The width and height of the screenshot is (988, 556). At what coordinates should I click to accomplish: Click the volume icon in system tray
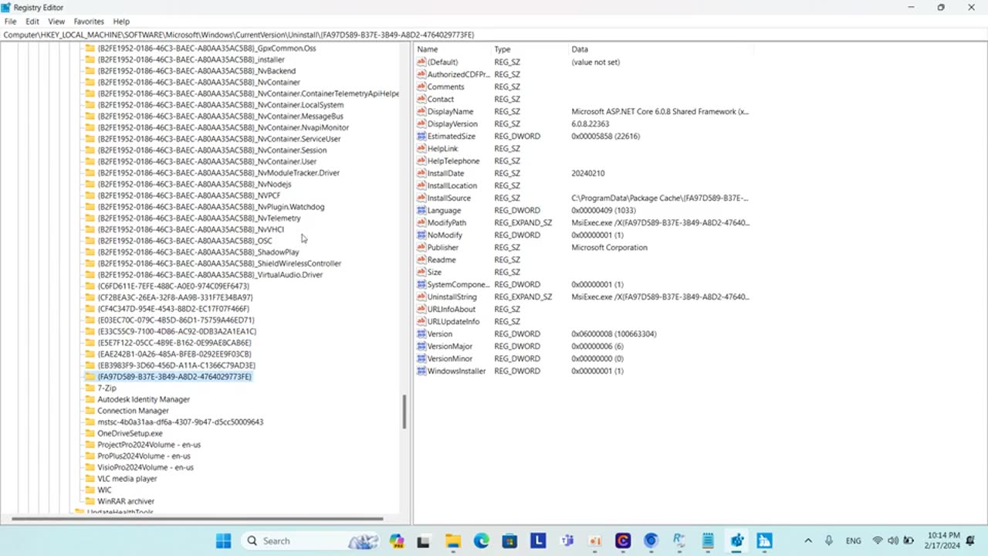pos(893,541)
